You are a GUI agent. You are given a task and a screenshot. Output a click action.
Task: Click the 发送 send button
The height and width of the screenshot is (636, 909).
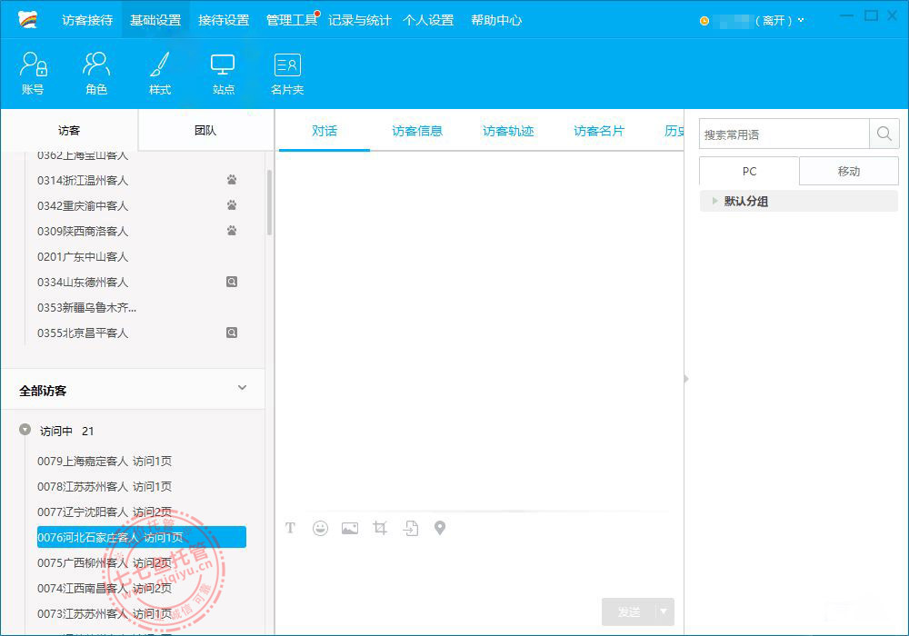pyautogui.click(x=629, y=611)
